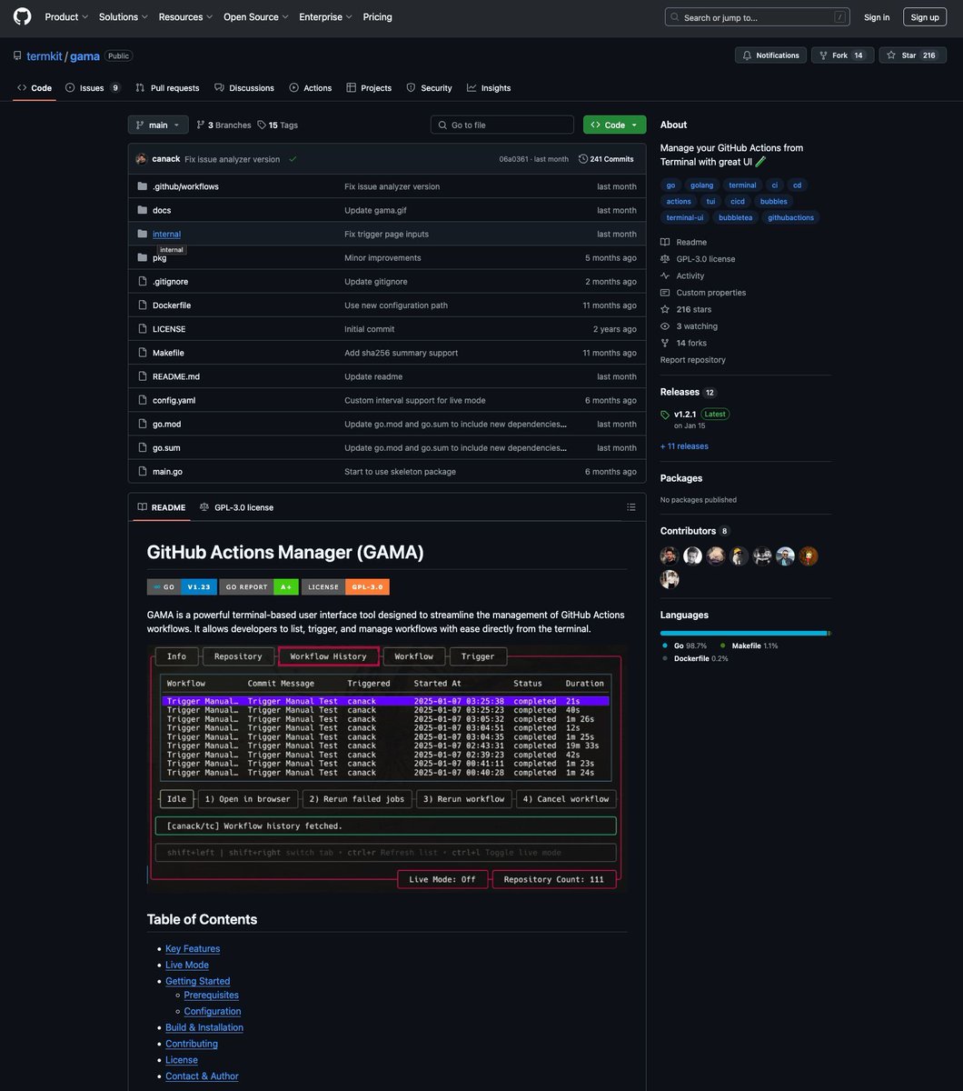The height and width of the screenshot is (1091, 963).
Task: Open the go.sum file icon
Action: click(143, 447)
